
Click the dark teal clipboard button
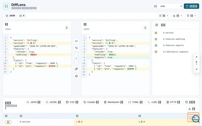pyautogui.click(x=191, y=6)
